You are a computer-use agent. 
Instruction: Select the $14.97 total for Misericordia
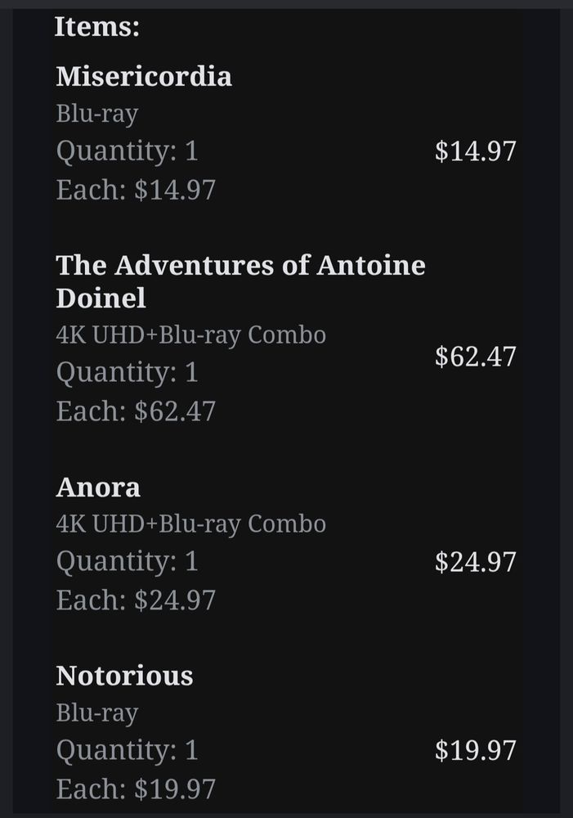tap(475, 151)
